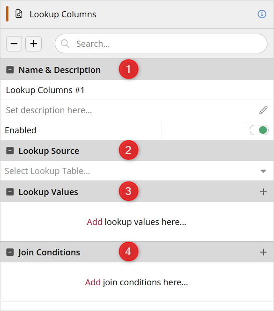The image size is (274, 311).
Task: Collapse the Lookup Values section
Action: click(10, 192)
